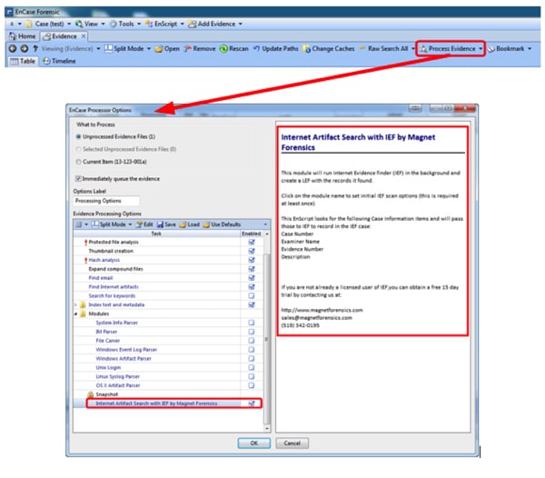
Task: Switch to the Timeline view tab
Action: (x=59, y=61)
